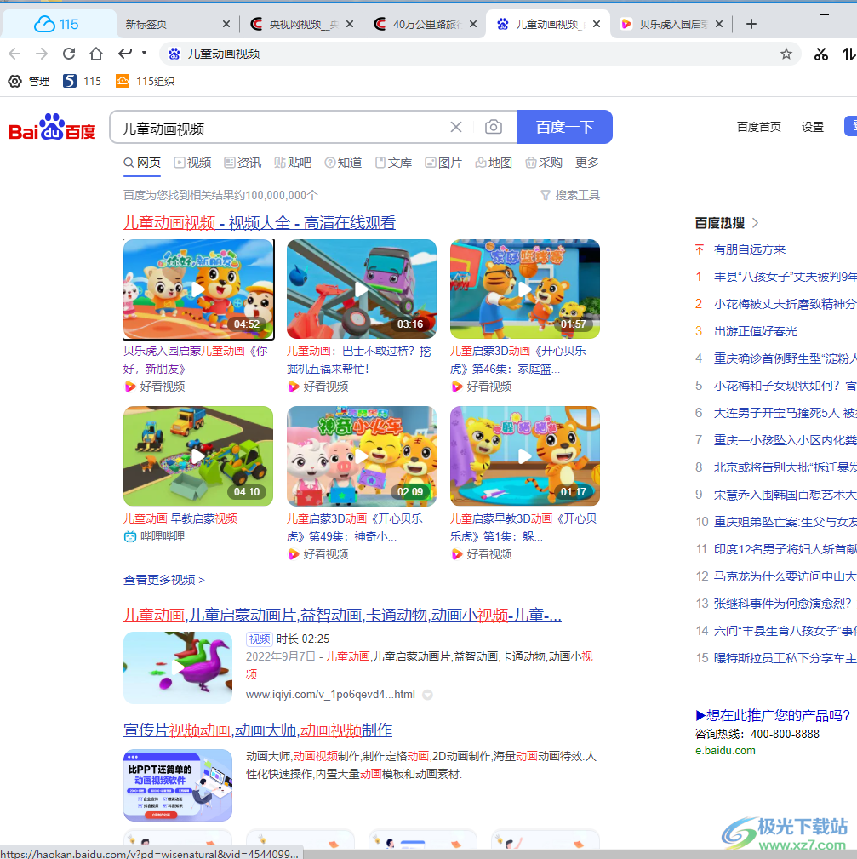857x859 pixels.
Task: Select the 资讯 search category
Action: point(243,163)
